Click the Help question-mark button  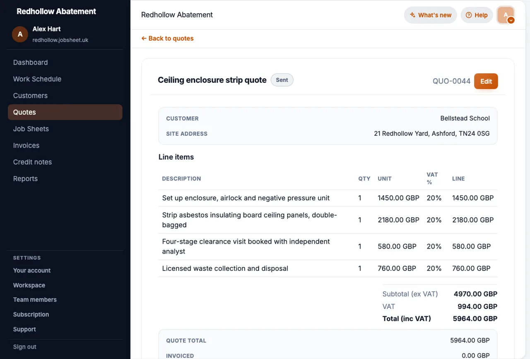tap(477, 15)
